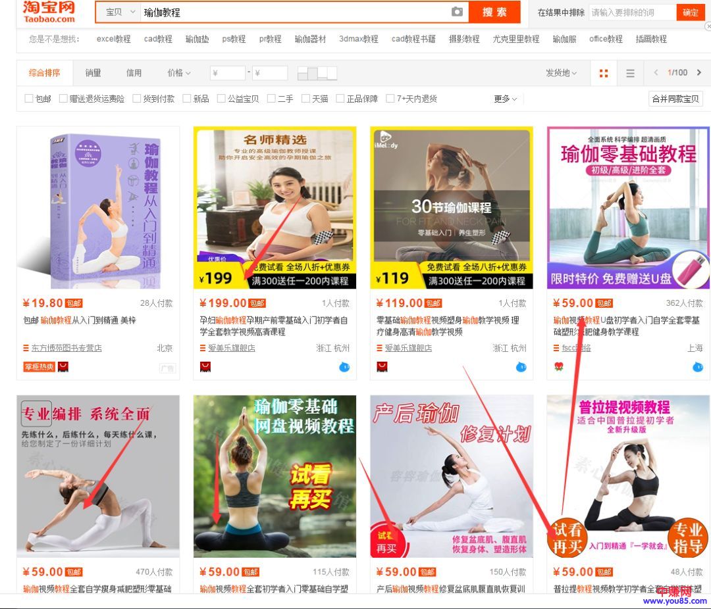Select the 信用 sort tab
The height and width of the screenshot is (609, 711).
[x=134, y=73]
